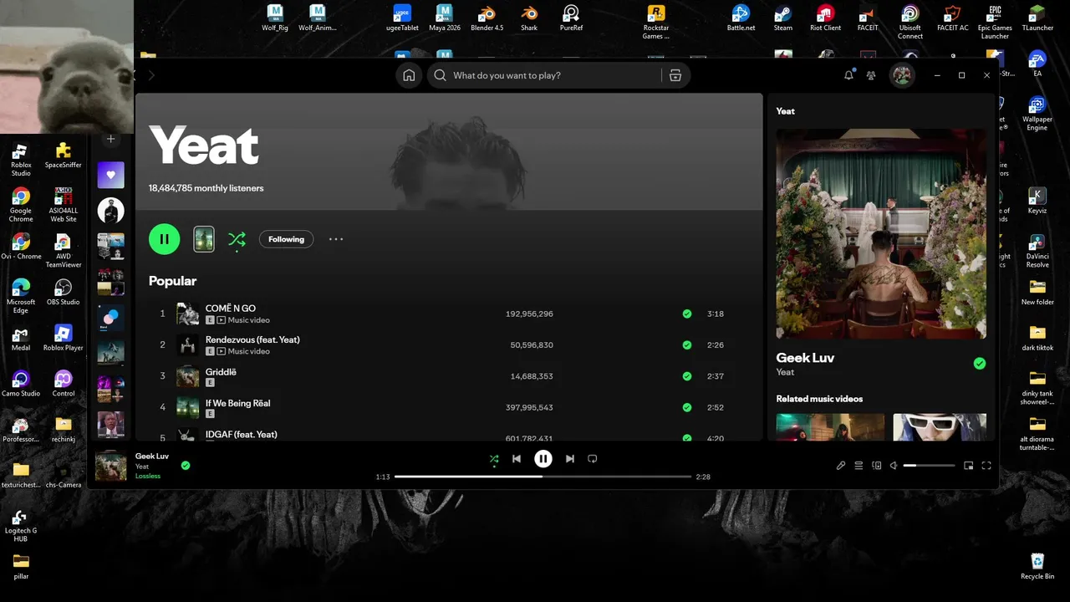Open Steam desktop shortcut
The height and width of the screenshot is (602, 1070).
pos(783,18)
